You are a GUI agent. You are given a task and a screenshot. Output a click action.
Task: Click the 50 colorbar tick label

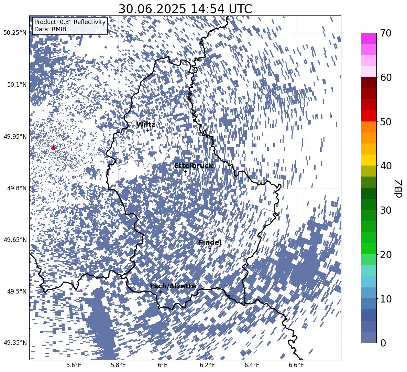(386, 121)
